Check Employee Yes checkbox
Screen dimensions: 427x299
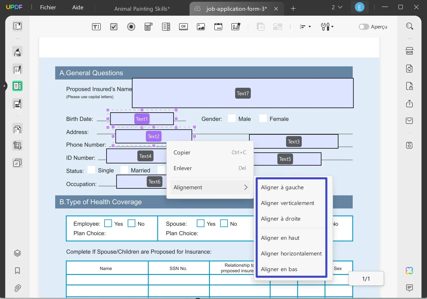(x=108, y=223)
